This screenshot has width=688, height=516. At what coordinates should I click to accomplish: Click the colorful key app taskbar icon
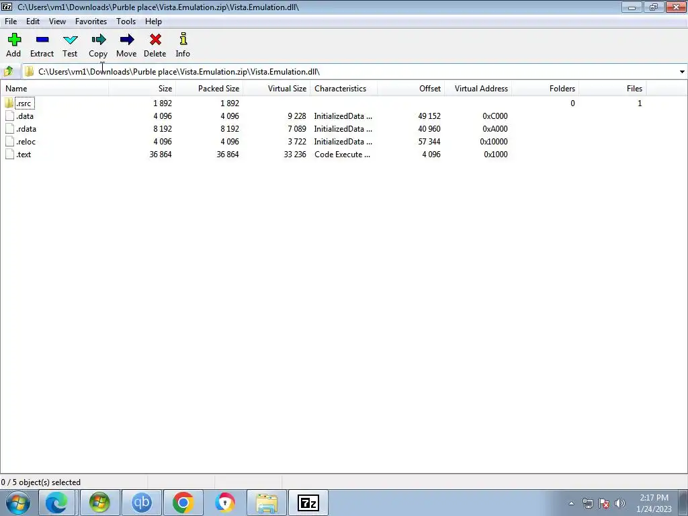[x=225, y=503]
